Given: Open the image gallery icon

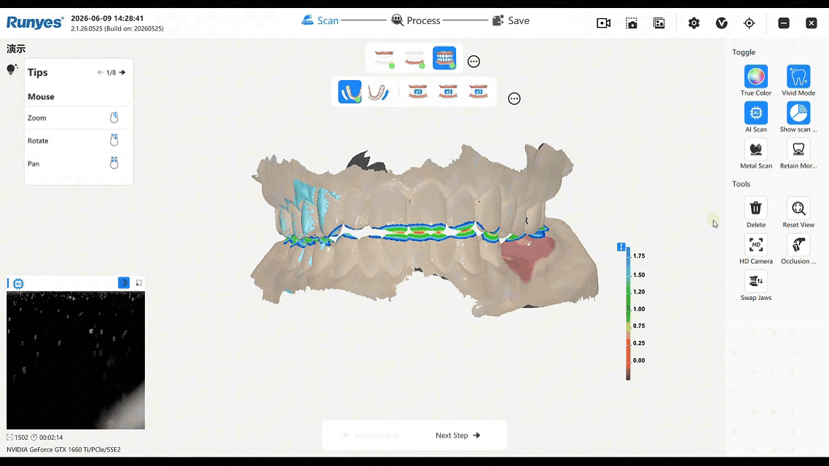Looking at the screenshot, I should [659, 23].
